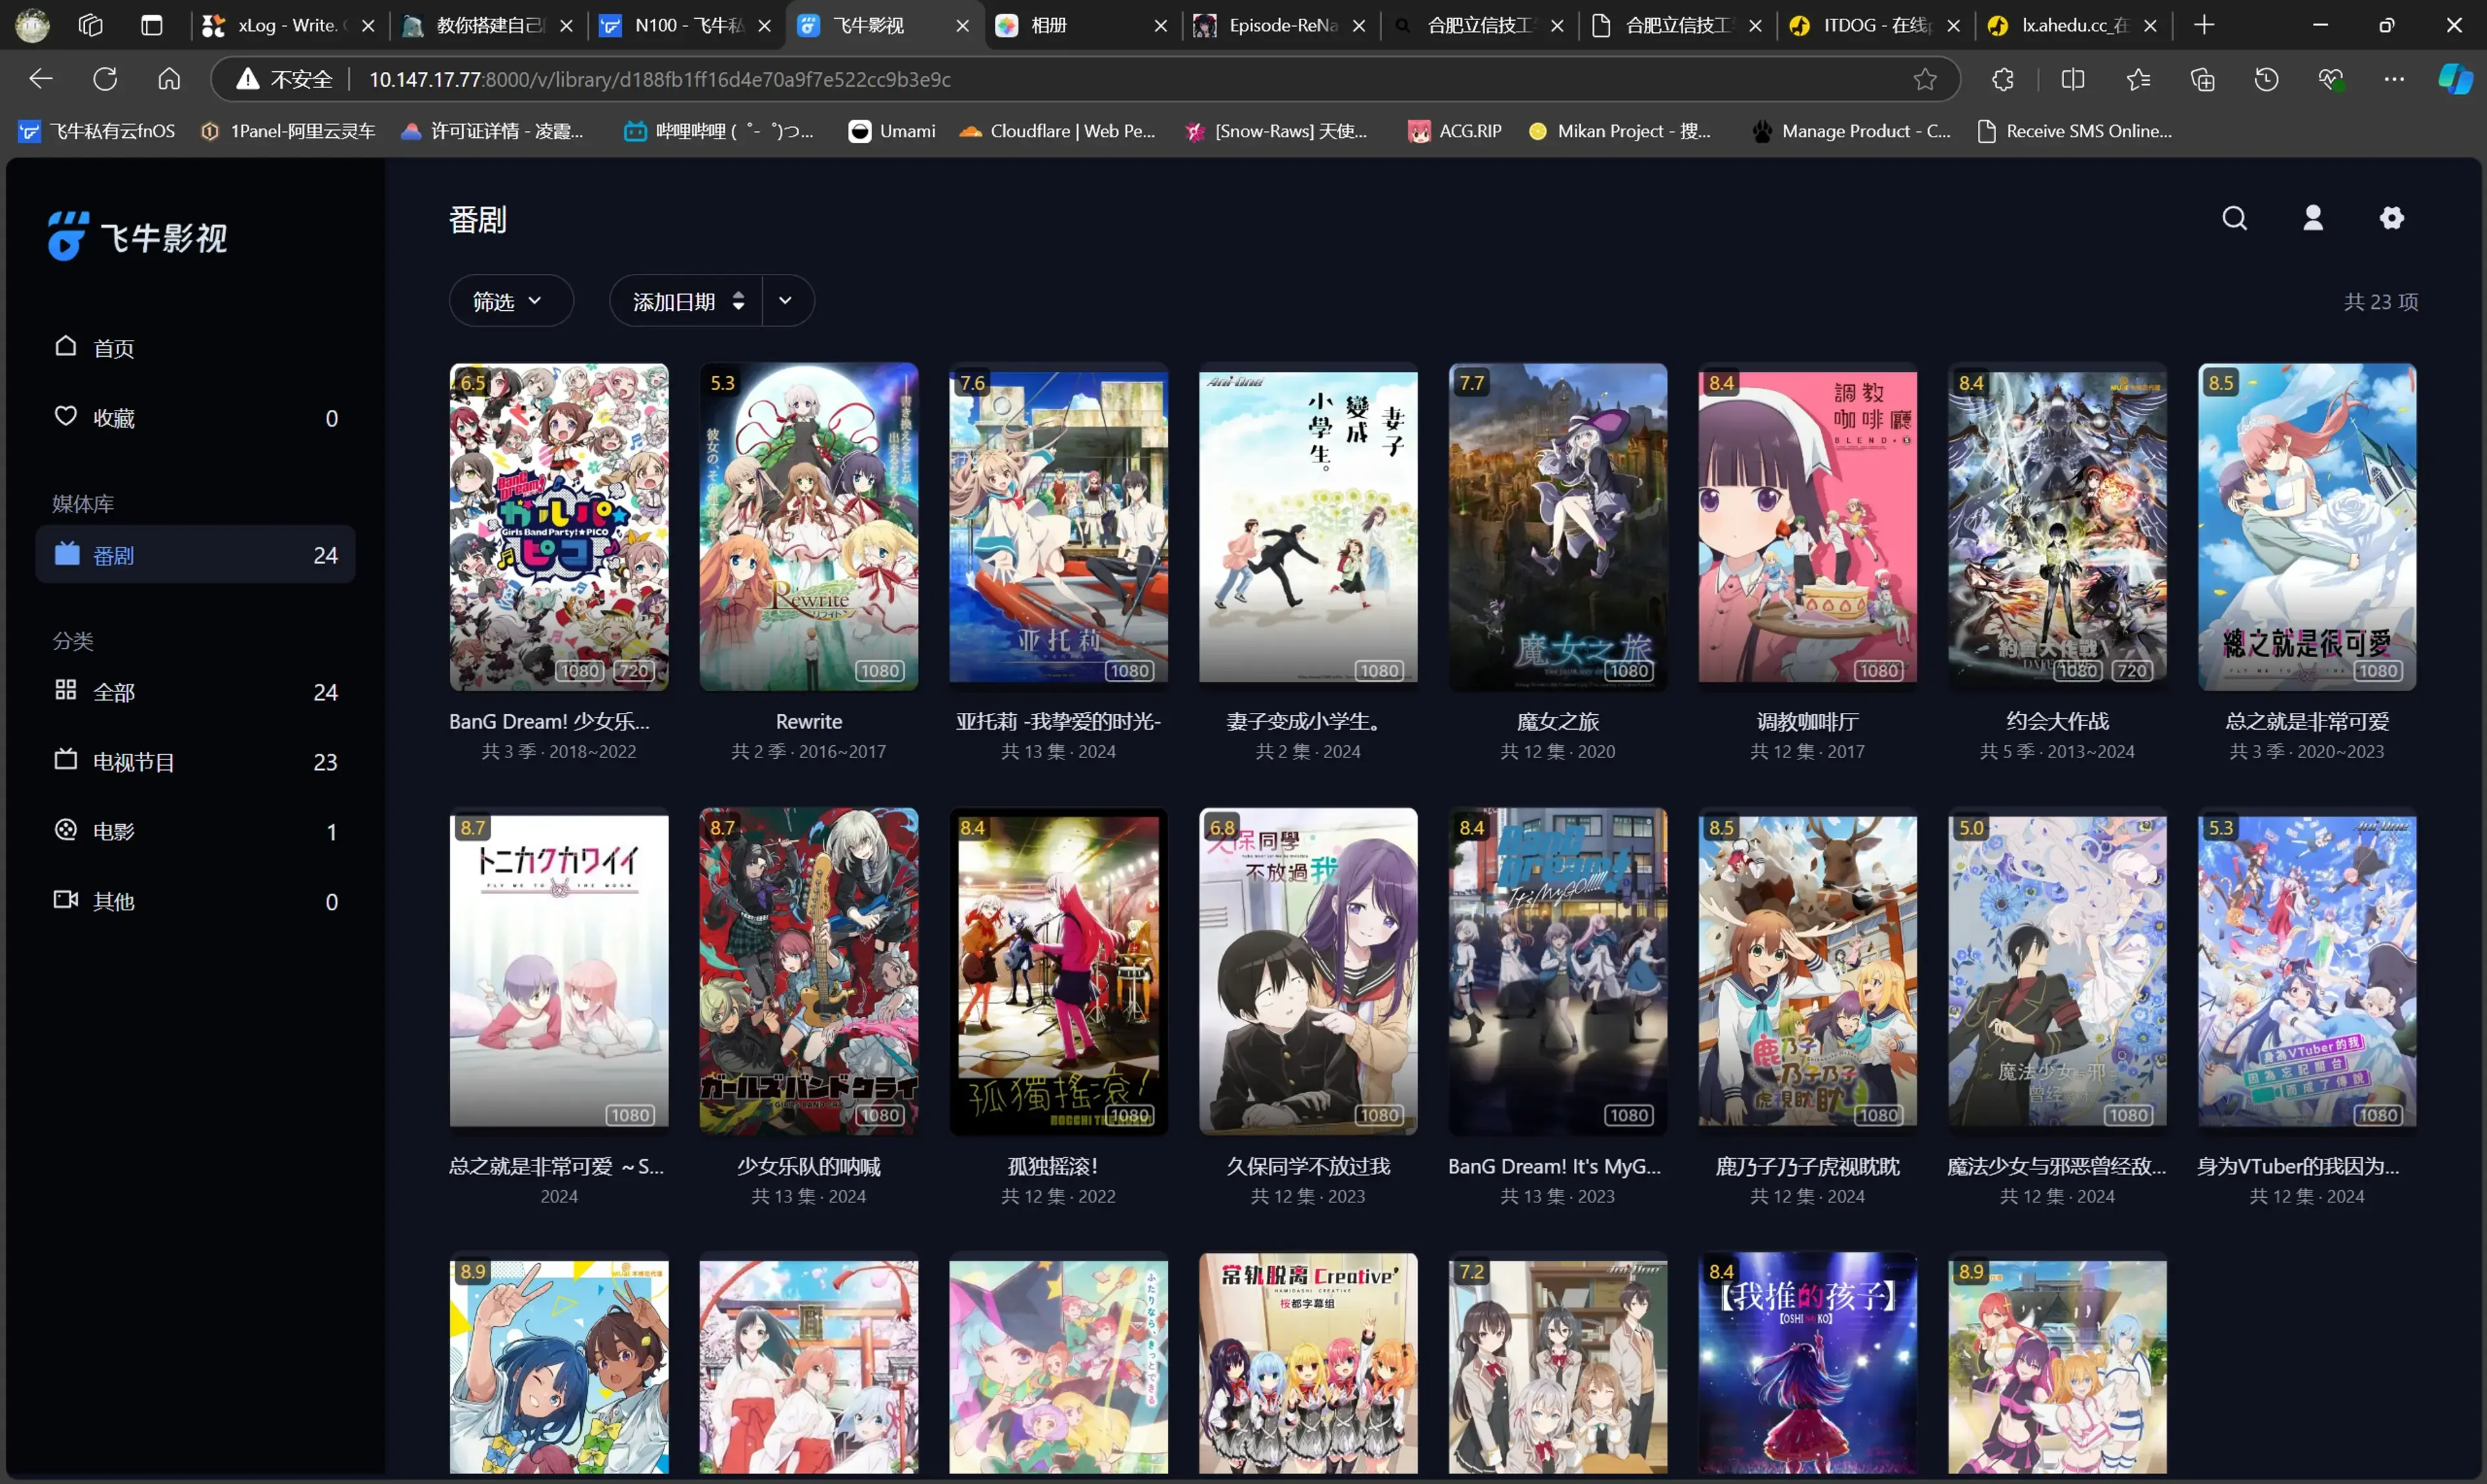
Task: Open the settings gear icon
Action: [2391, 218]
